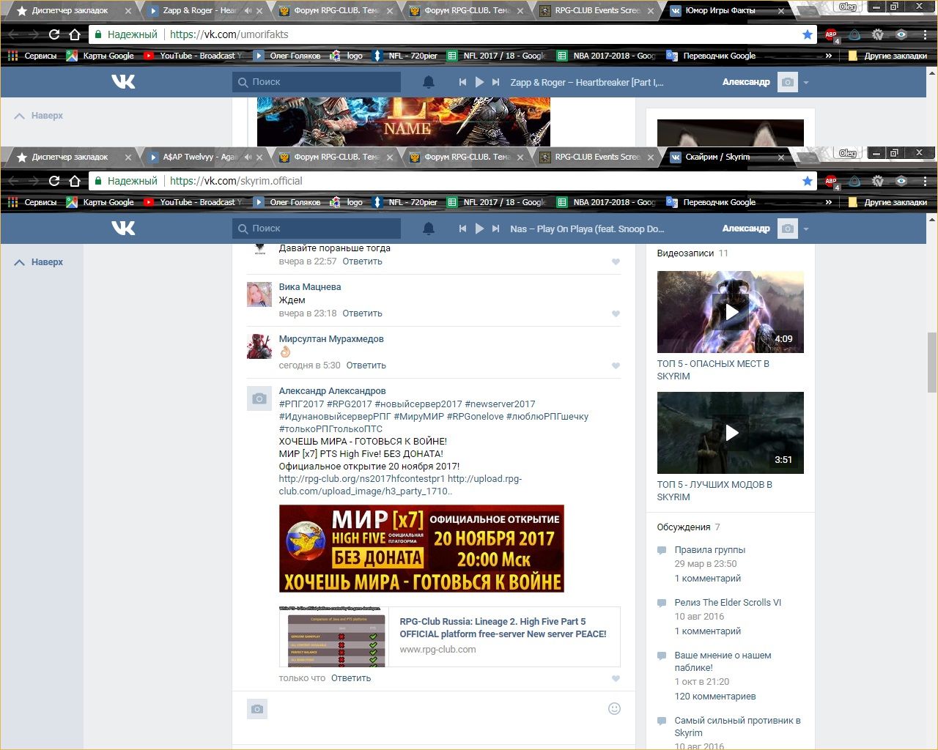The width and height of the screenshot is (938, 750).
Task: Play ТОП 5 - ЛУЧШИХ МОДОВ video thumbnail
Action: pyautogui.click(x=731, y=433)
